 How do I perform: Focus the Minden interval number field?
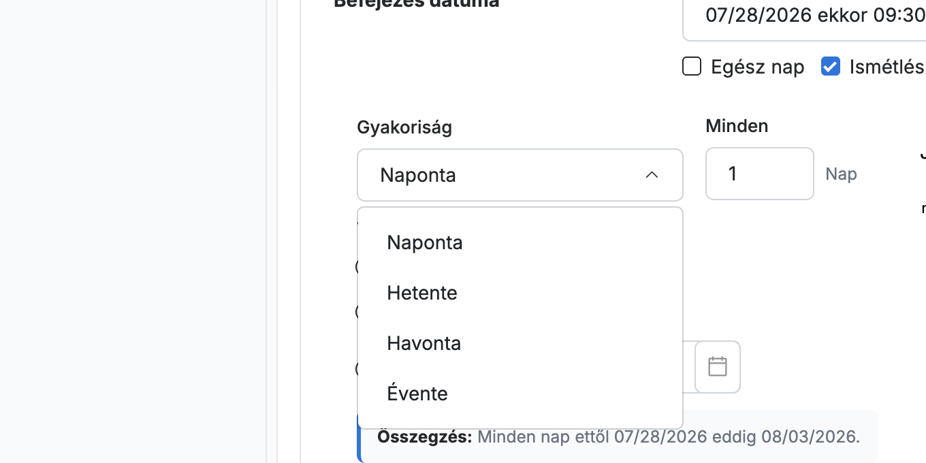pyautogui.click(x=760, y=174)
